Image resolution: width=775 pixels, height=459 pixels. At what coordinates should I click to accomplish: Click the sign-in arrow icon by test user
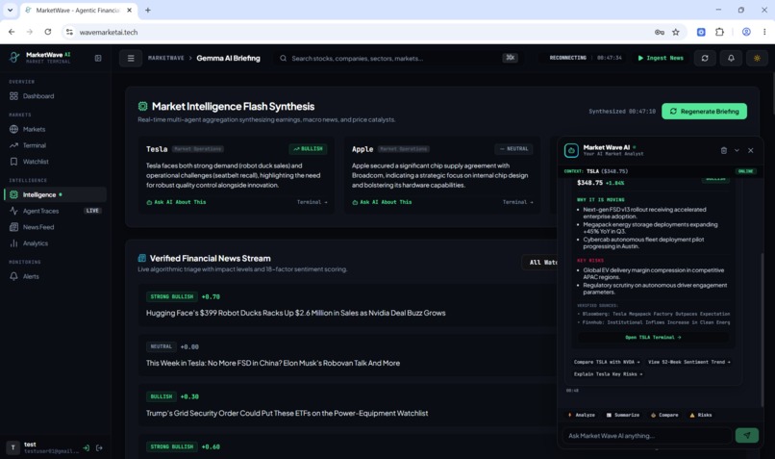[86, 448]
